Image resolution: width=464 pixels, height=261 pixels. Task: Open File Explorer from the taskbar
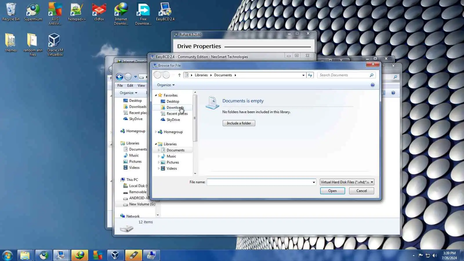tap(25, 255)
